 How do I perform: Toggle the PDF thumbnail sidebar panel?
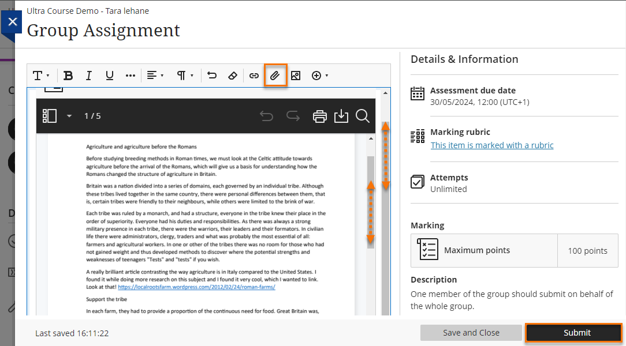49,116
